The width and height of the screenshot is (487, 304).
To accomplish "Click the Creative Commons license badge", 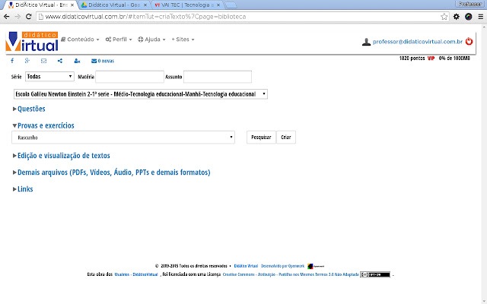I will (x=375, y=274).
